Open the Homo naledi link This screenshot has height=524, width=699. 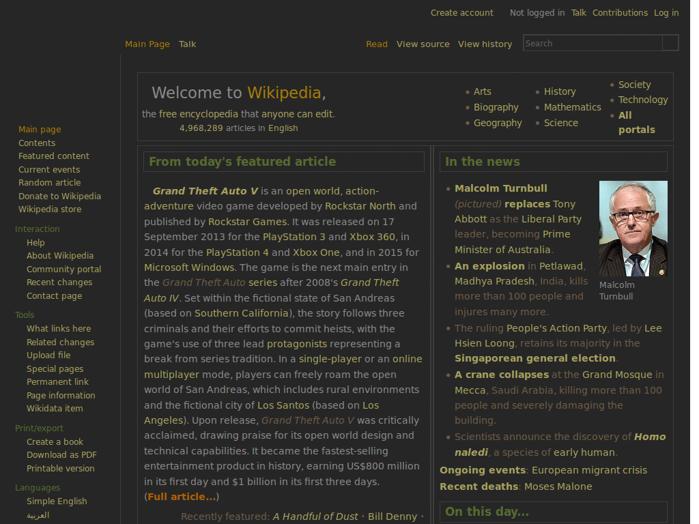pos(560,445)
